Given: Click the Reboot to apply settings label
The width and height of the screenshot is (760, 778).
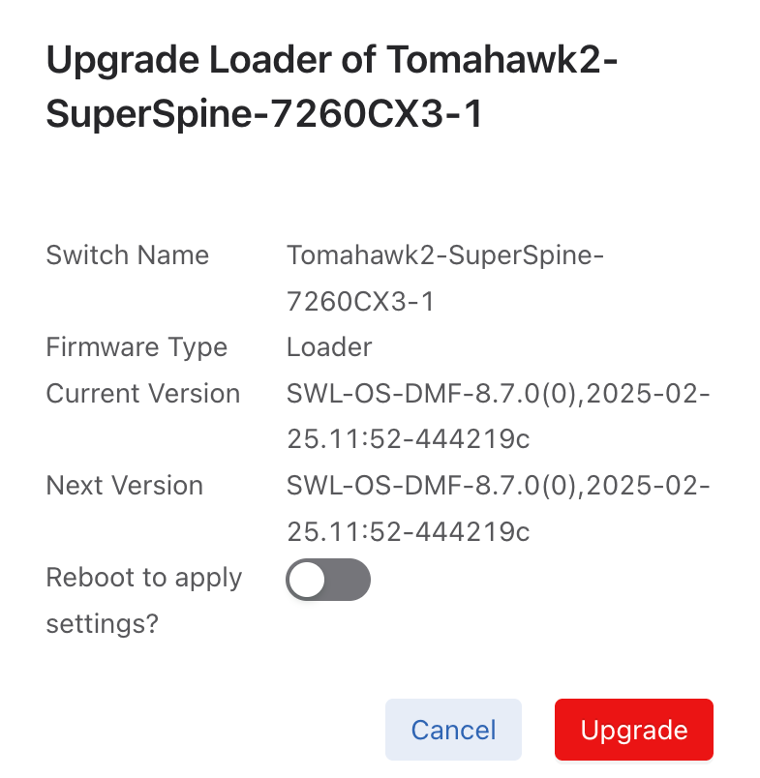Looking at the screenshot, I should (x=144, y=578).
